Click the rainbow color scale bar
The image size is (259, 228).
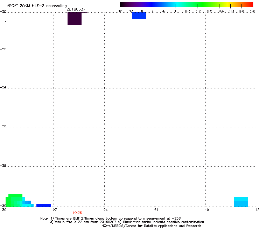click(186, 5)
